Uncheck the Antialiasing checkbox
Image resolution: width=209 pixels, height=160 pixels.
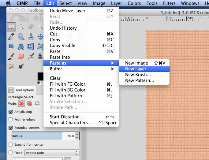[x=11, y=112]
